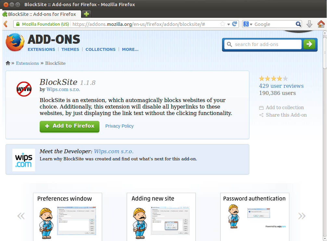Open the MORE... navigation dropdown
Image resolution: width=327 pixels, height=241 pixels.
(130, 49)
